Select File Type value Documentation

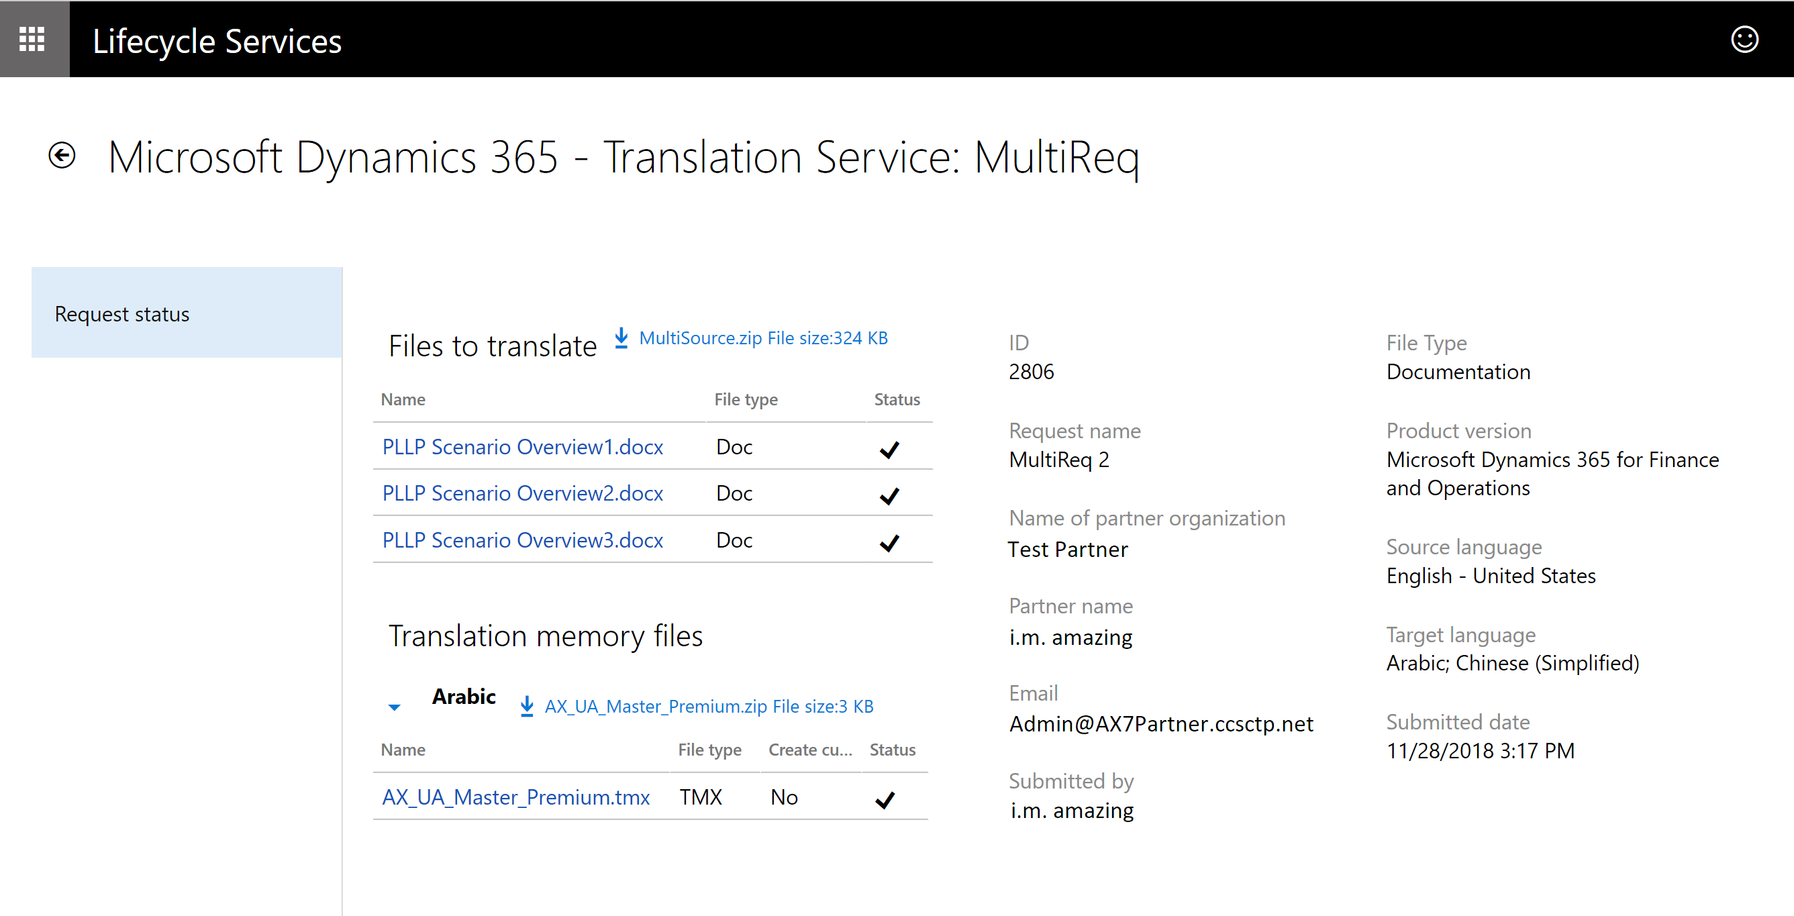click(x=1458, y=372)
